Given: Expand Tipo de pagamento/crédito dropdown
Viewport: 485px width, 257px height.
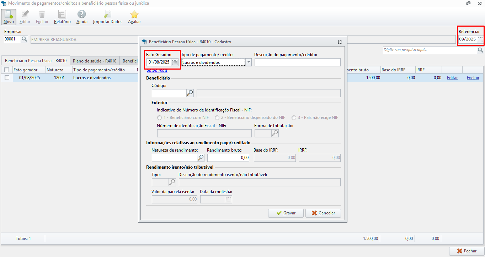Looking at the screenshot, I should [249, 62].
